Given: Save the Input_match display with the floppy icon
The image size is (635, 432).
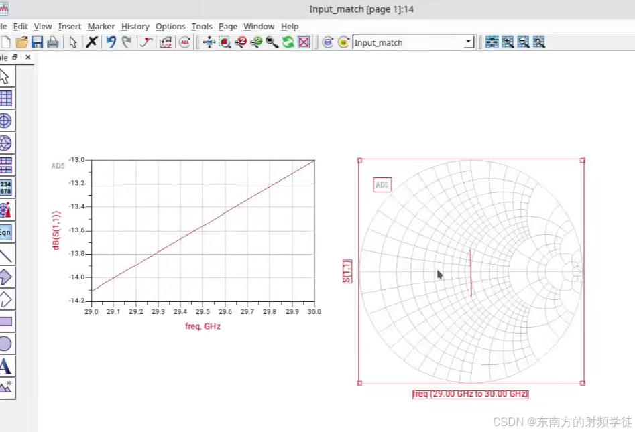Looking at the screenshot, I should coord(38,42).
